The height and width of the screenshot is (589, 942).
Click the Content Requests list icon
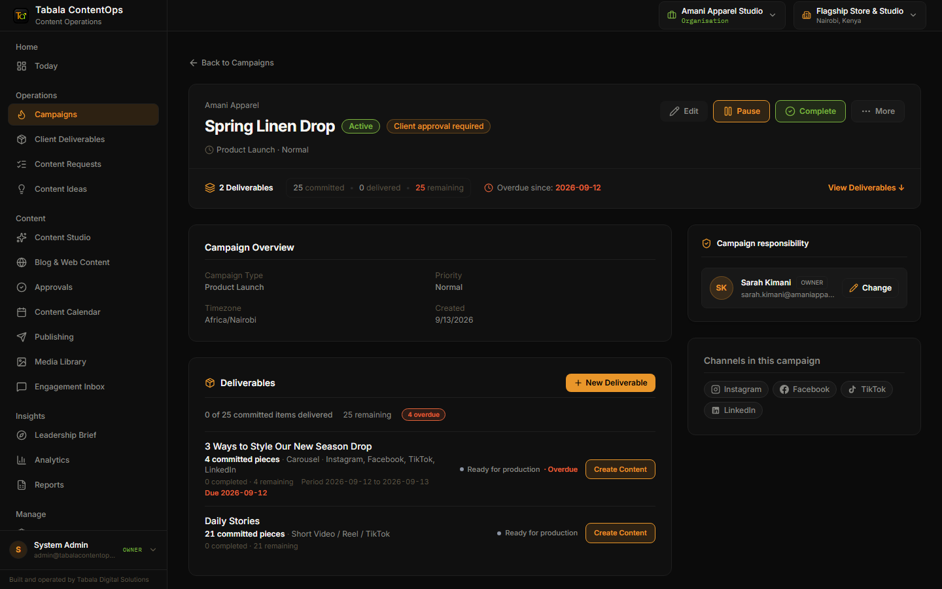(x=22, y=164)
